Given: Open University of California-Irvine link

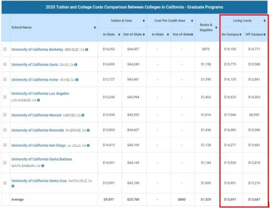Looking at the screenshot, I should 35,80.
